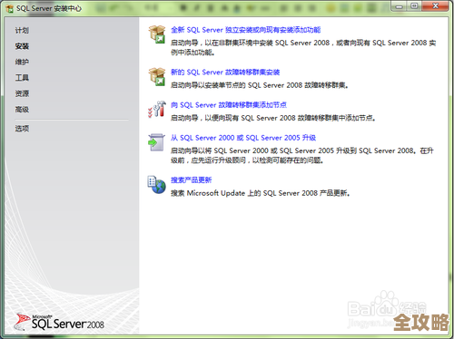Click the failover cluster installation box icon
This screenshot has width=454, height=339.
[x=157, y=76]
